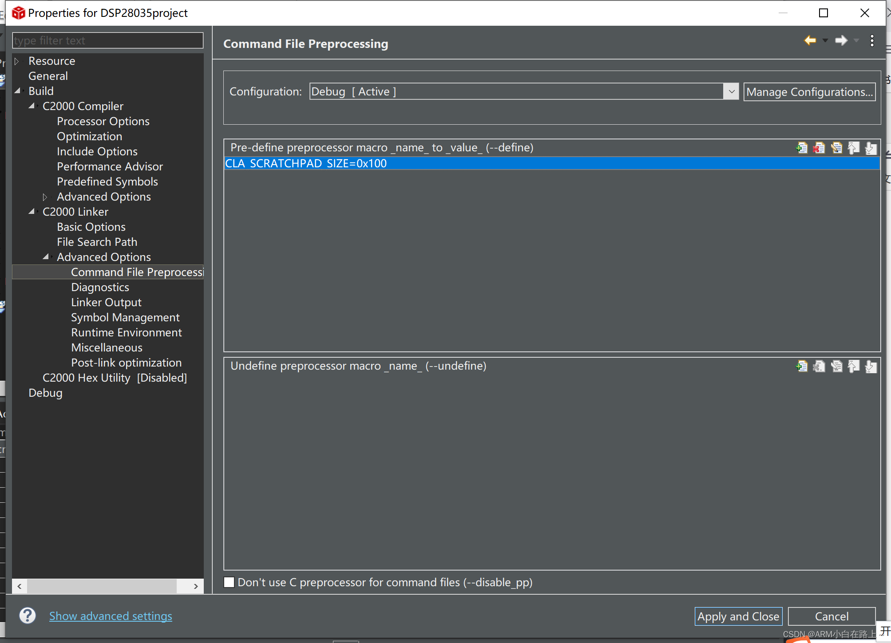Select C2000 Hex Utility [Disabled]

click(115, 378)
